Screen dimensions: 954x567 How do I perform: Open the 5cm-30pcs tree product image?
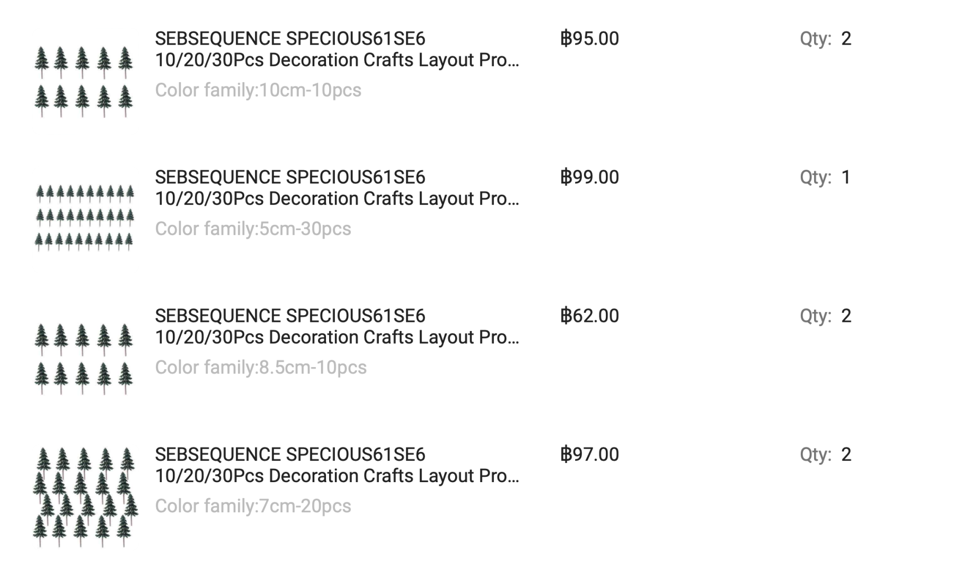[83, 218]
